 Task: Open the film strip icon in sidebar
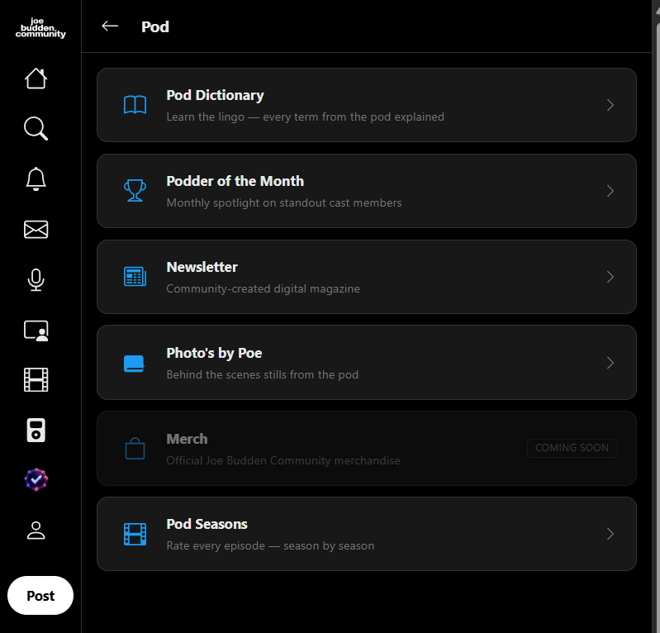click(36, 379)
